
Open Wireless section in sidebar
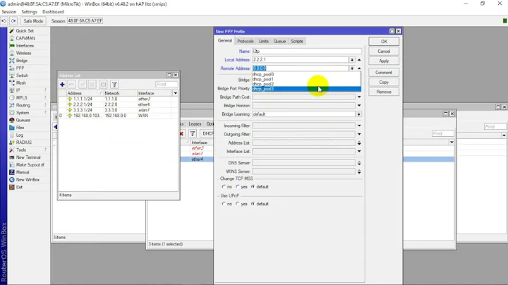tap(23, 53)
